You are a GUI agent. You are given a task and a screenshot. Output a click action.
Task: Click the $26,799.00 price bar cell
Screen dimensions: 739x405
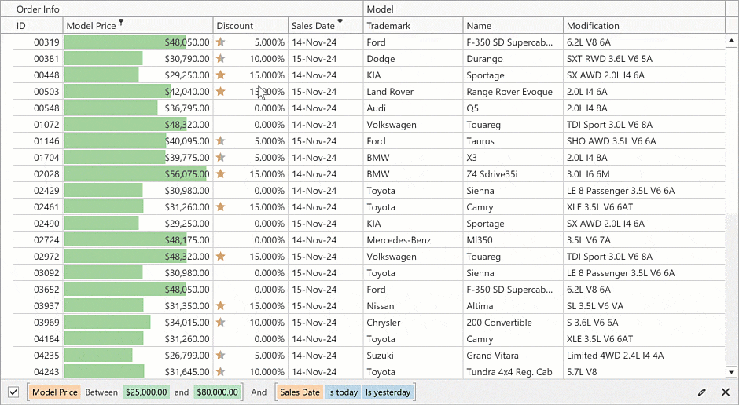pyautogui.click(x=138, y=355)
